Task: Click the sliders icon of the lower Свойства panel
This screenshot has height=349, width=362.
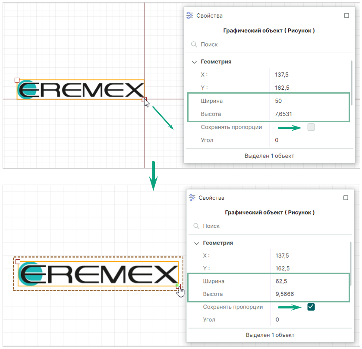Action: pos(192,198)
